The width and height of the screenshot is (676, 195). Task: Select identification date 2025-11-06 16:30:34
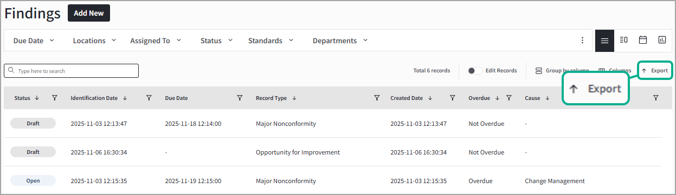(99, 152)
